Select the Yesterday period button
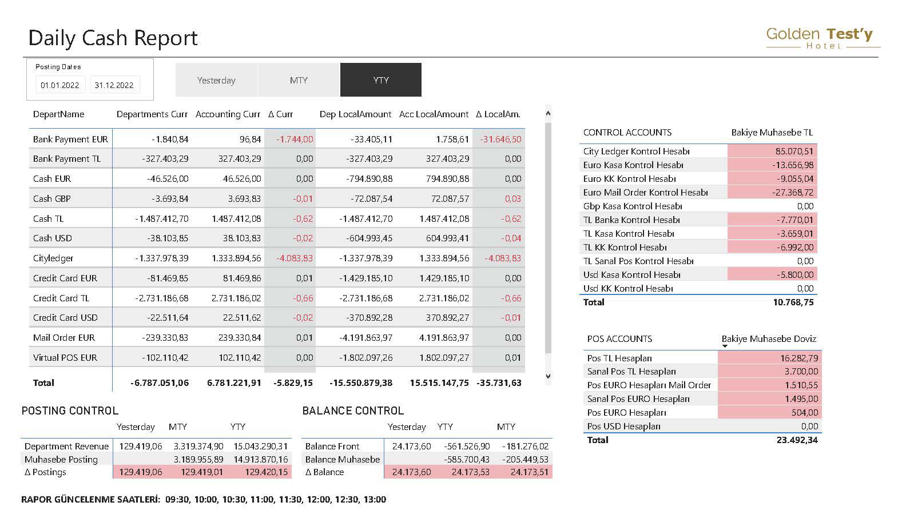 [x=216, y=80]
